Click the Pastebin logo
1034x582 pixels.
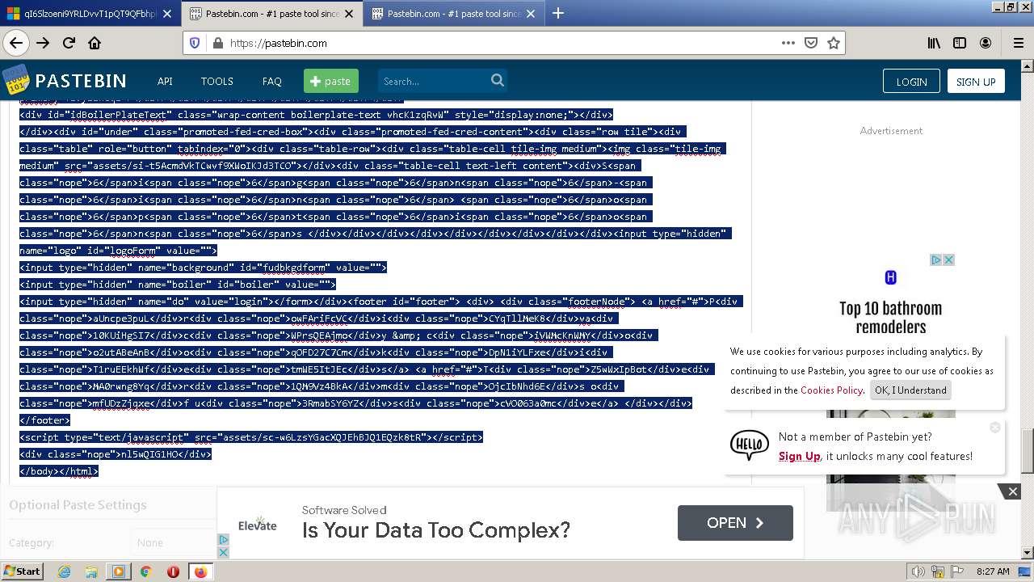(x=65, y=81)
